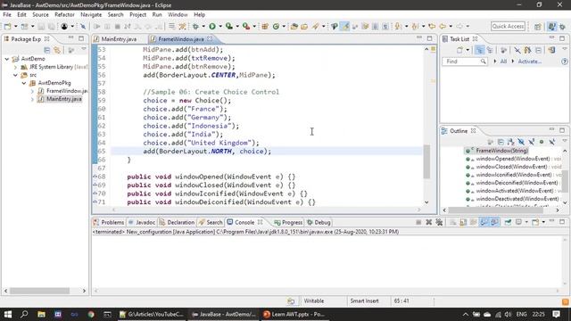Click the Open Type toolbar icon
Image resolution: width=571 pixels, height=321 pixels.
294,26
